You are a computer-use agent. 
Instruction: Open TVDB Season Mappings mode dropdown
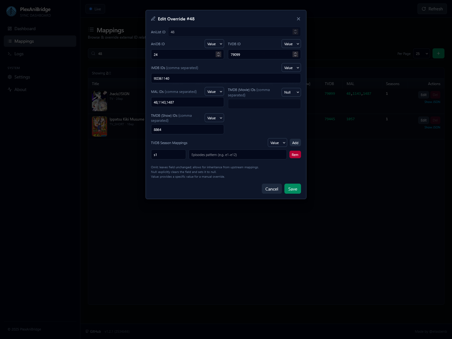277,143
